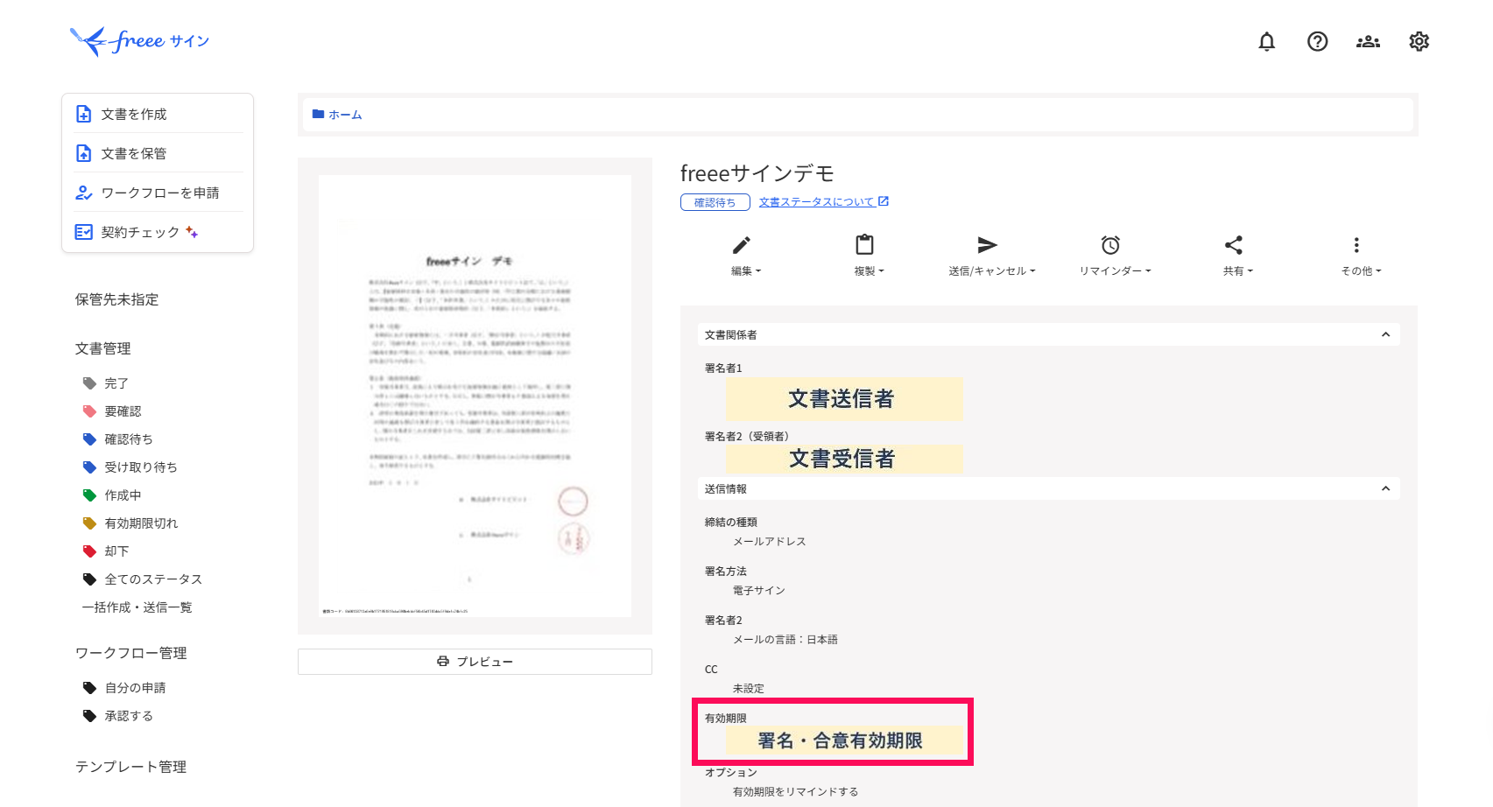Click the プレビュー button
This screenshot has height=807, width=1493.
click(475, 662)
